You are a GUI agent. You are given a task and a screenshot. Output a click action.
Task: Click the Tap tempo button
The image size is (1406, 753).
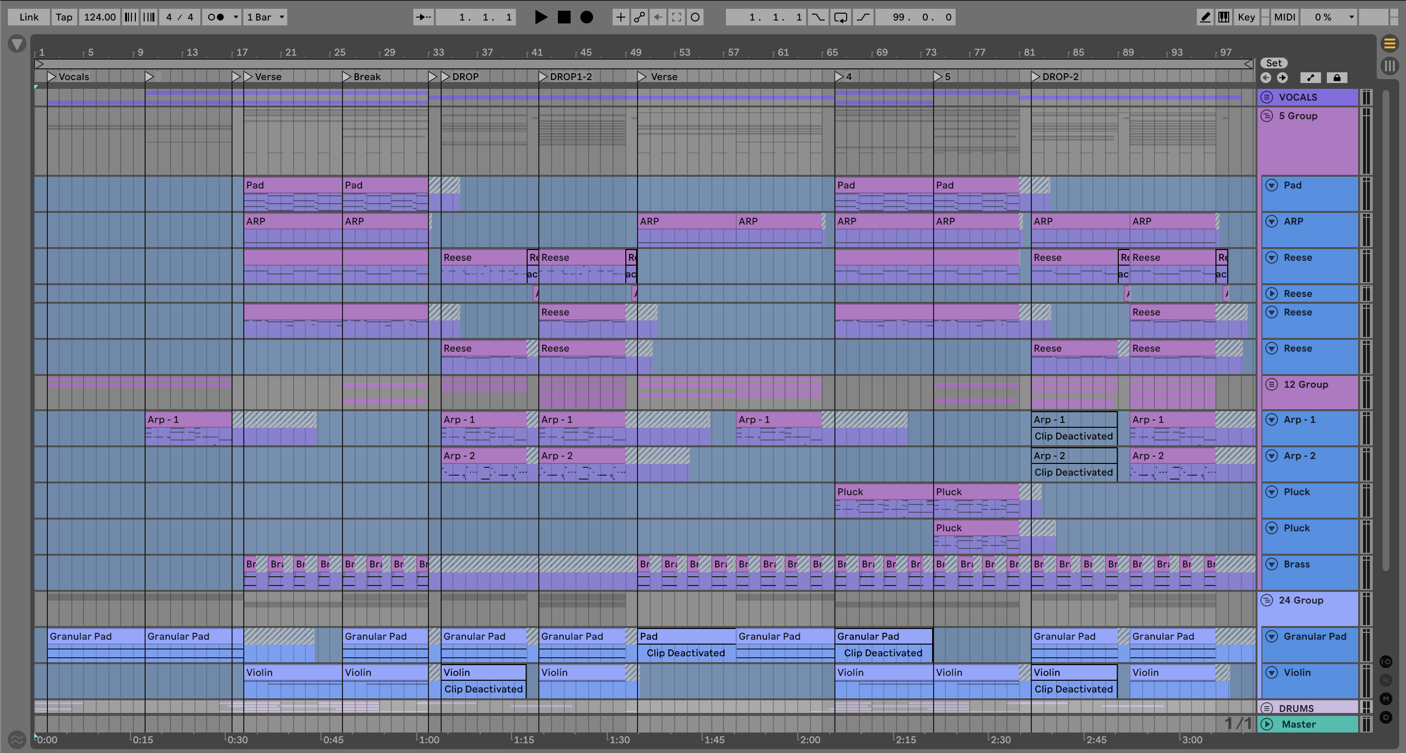click(64, 17)
